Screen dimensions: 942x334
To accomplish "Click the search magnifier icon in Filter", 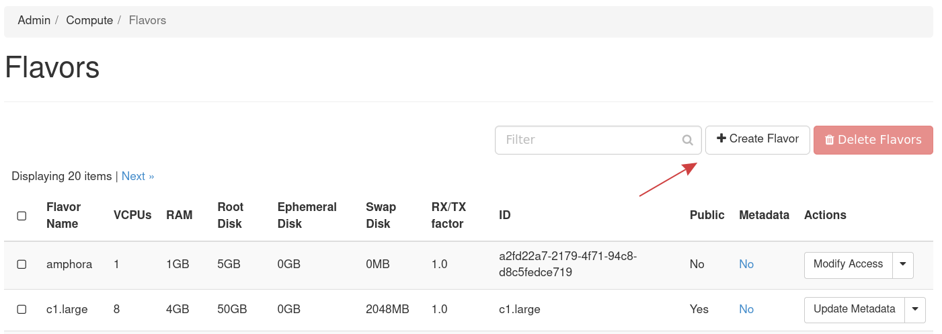I will click(687, 140).
